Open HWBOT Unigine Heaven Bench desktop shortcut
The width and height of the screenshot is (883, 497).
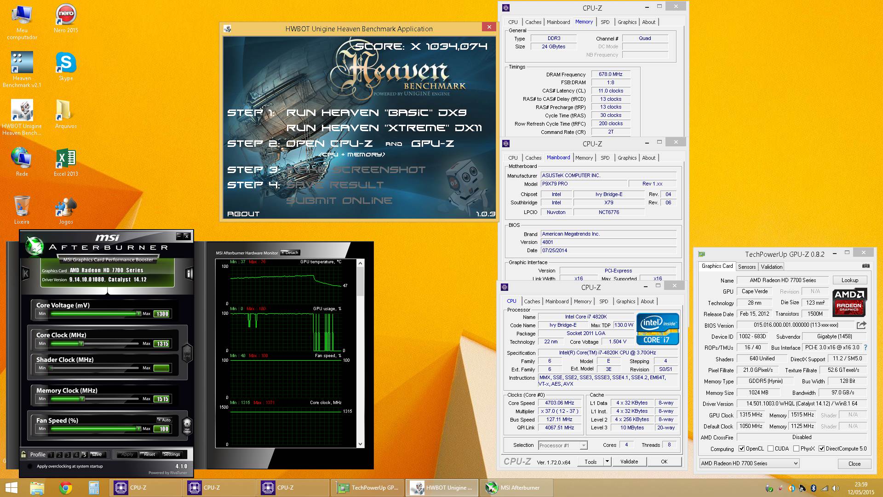tap(22, 117)
